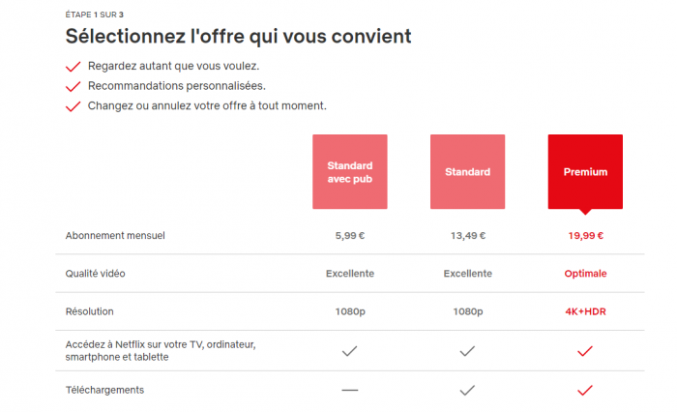
Task: Click the red checkmark beside Regardez autant
Action: point(73,67)
